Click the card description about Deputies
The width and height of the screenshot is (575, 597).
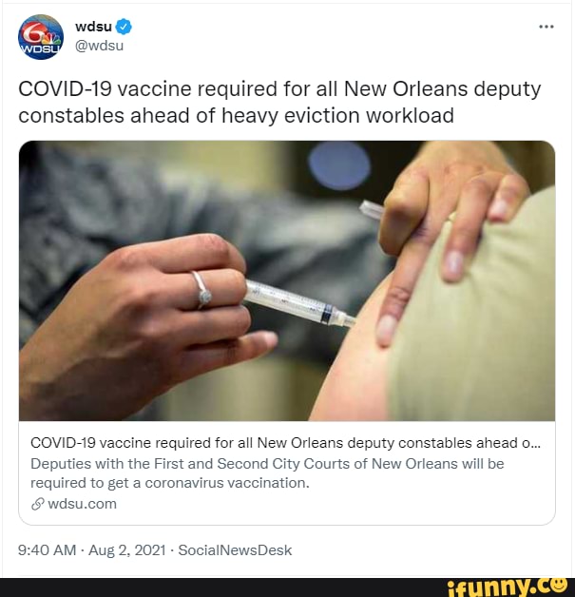[267, 473]
